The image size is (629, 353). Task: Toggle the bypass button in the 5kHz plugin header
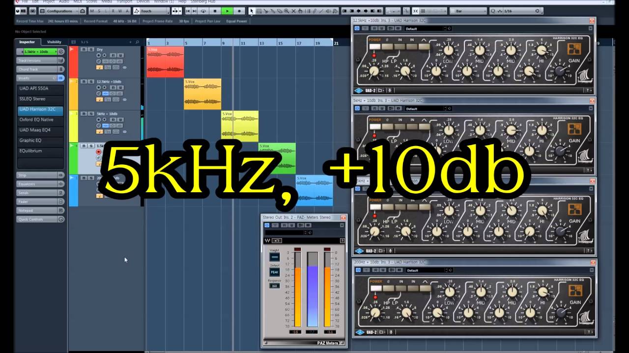click(358, 109)
